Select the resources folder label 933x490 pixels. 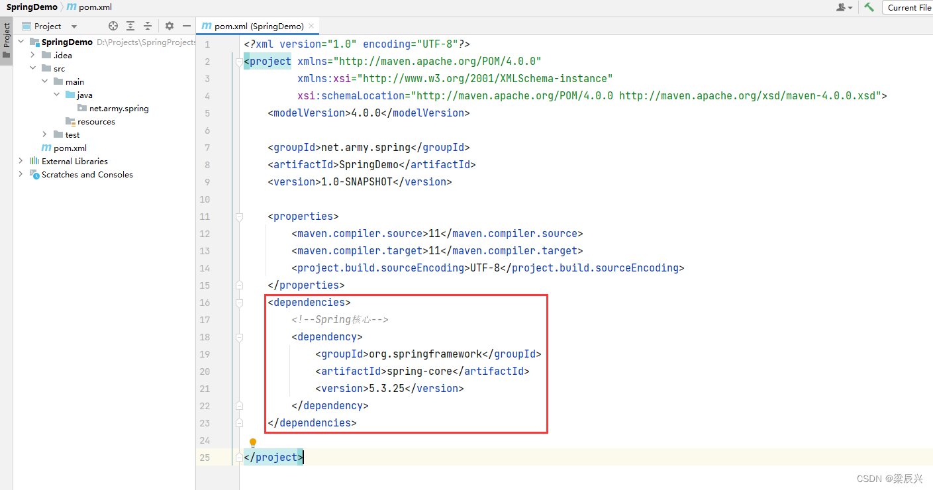click(x=96, y=121)
